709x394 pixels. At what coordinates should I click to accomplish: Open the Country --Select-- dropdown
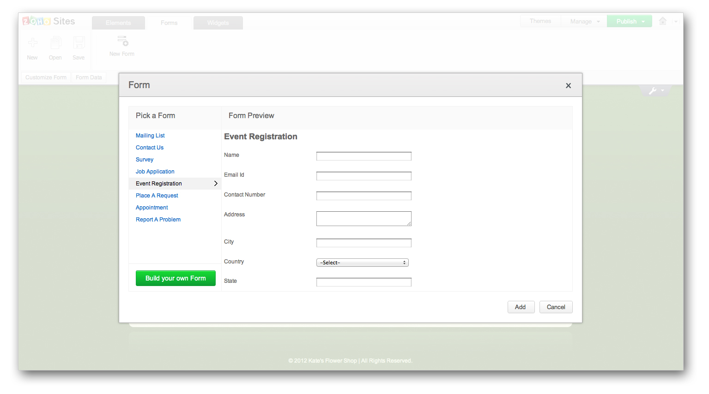(x=362, y=262)
